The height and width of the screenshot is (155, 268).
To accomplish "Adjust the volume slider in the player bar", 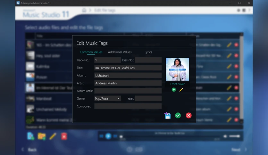I will point(235,136).
